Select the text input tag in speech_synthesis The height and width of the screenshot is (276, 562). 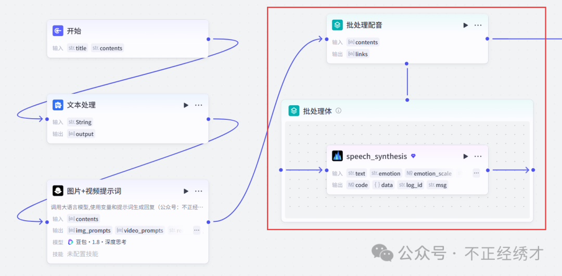[x=356, y=173]
